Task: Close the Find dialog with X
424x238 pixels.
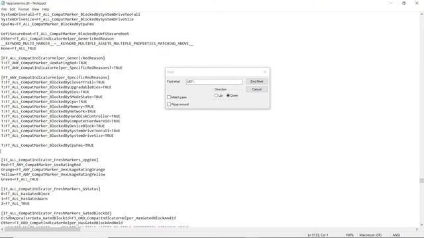Action: [x=265, y=72]
